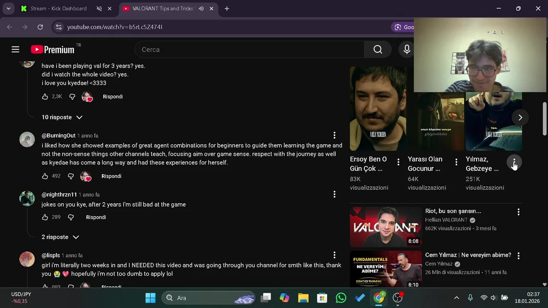Open the YouTube hamburger guide menu
This screenshot has width=548, height=308.
[15, 50]
